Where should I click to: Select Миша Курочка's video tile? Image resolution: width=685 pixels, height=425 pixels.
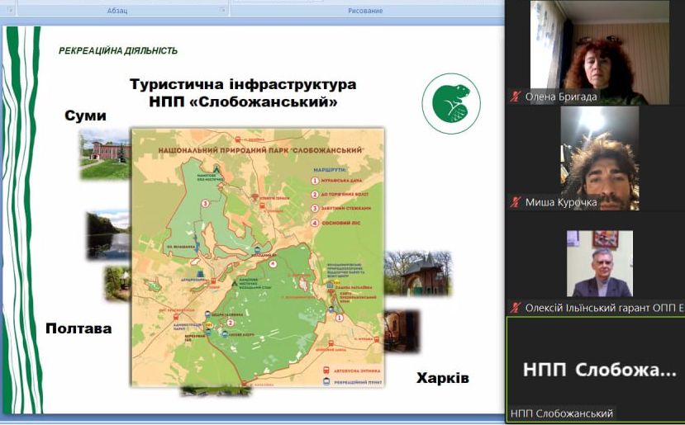(595, 155)
